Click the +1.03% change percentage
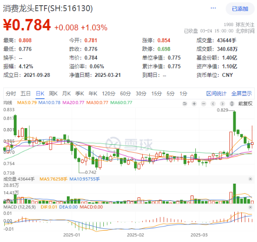 tap(94, 28)
